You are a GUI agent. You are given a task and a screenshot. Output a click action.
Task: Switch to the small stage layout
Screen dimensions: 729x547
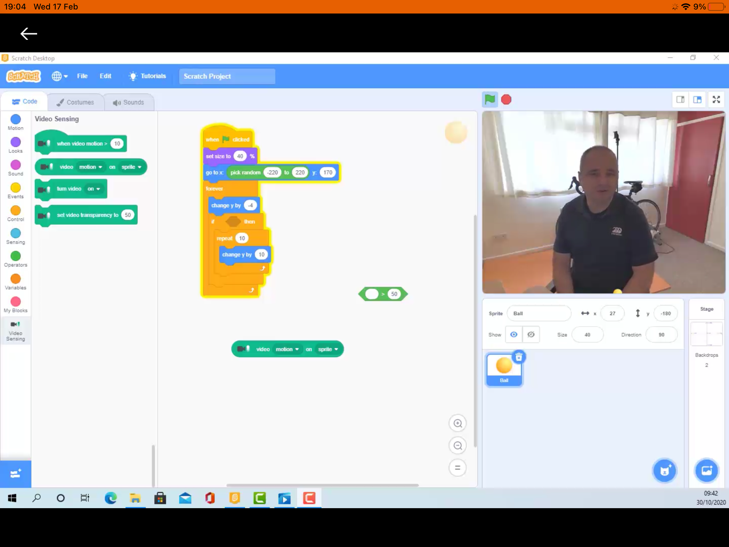pos(680,100)
